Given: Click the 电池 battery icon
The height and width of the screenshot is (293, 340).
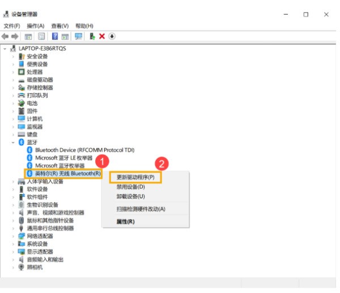Looking at the screenshot, I should 22,103.
